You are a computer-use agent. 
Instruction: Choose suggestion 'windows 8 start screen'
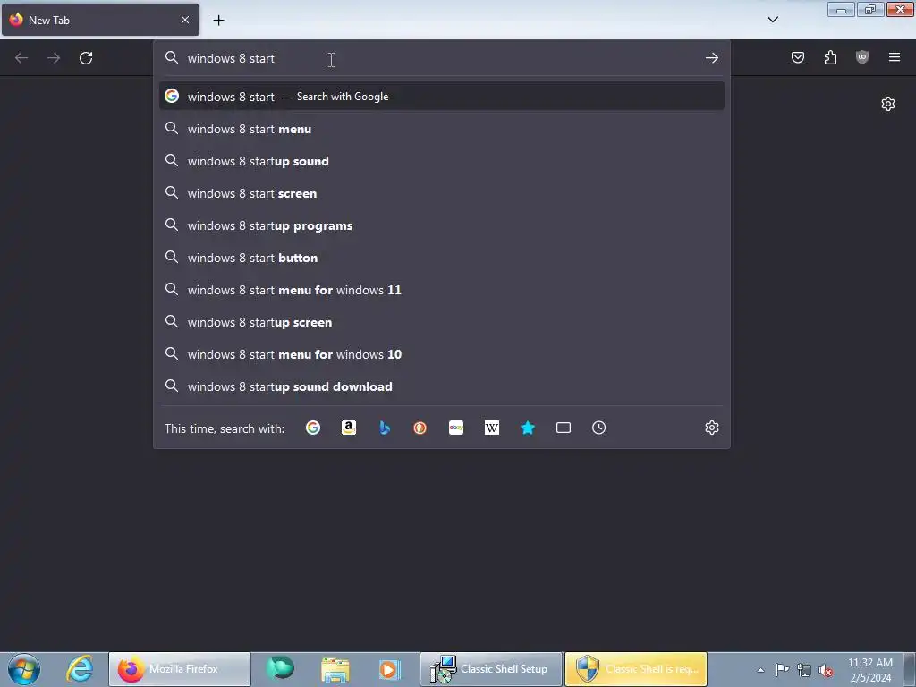442,193
